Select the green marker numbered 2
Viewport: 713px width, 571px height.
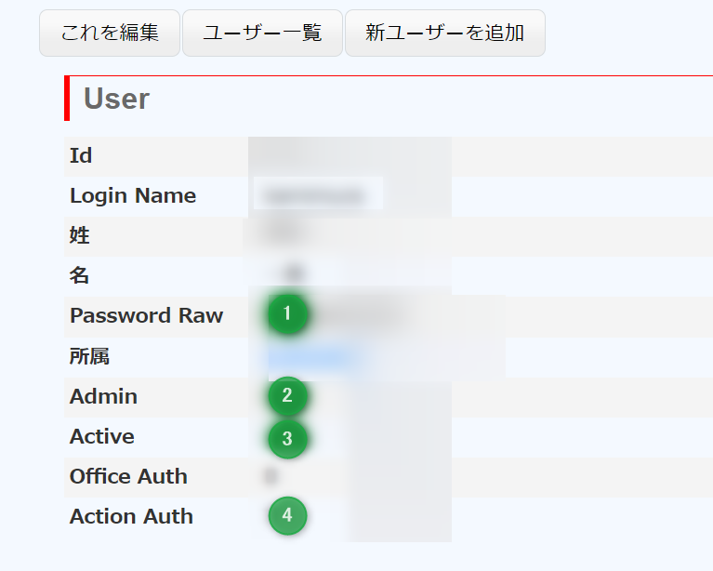coord(287,396)
